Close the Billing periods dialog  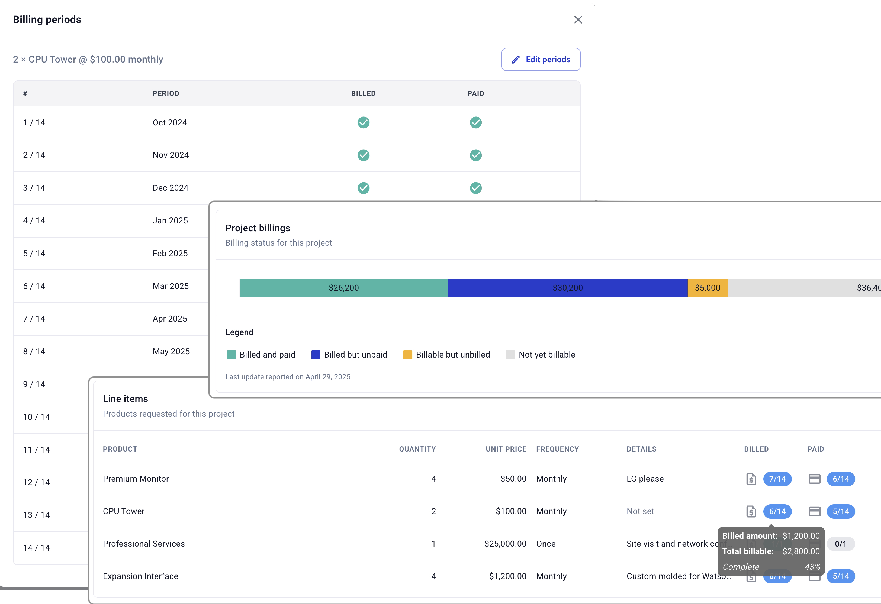point(578,20)
